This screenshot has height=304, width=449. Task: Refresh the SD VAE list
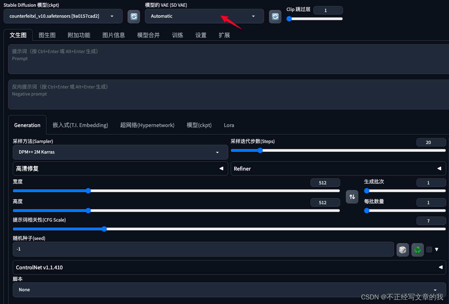pos(275,16)
